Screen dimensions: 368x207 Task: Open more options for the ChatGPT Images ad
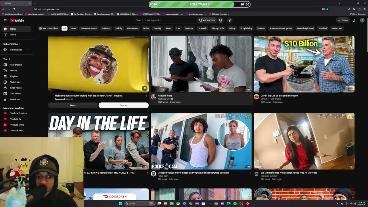(x=147, y=96)
